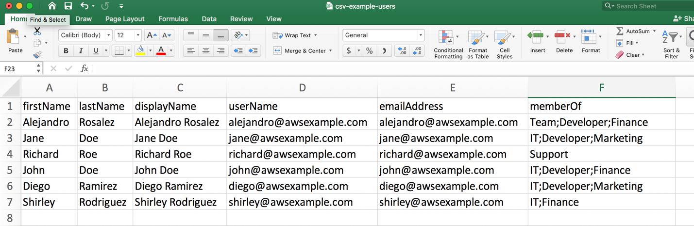Open the Fill menu
This screenshot has width=694, height=226.
pyautogui.click(x=627, y=43)
